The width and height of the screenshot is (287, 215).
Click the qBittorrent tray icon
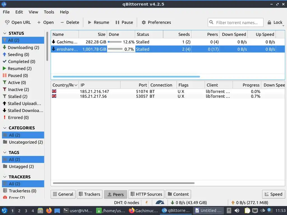(x=263, y=211)
